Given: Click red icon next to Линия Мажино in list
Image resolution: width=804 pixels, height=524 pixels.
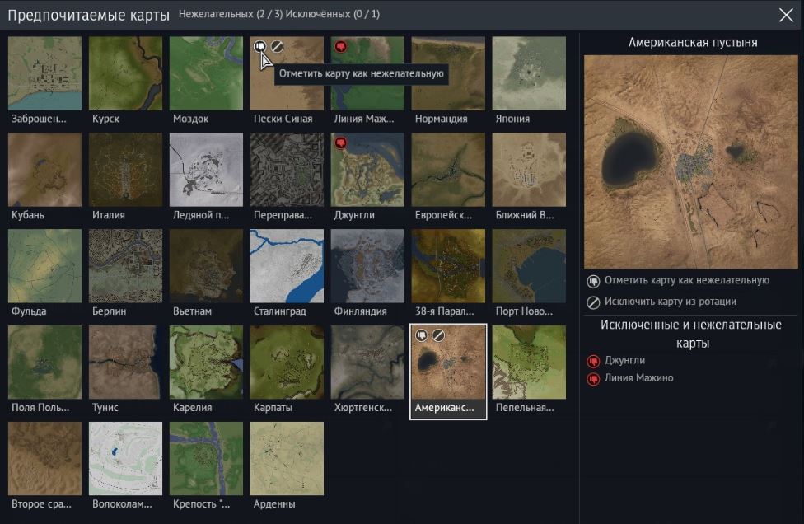Looking at the screenshot, I should 593,379.
